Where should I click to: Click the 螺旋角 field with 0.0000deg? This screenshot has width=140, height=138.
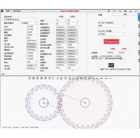[x=32, y=50]
